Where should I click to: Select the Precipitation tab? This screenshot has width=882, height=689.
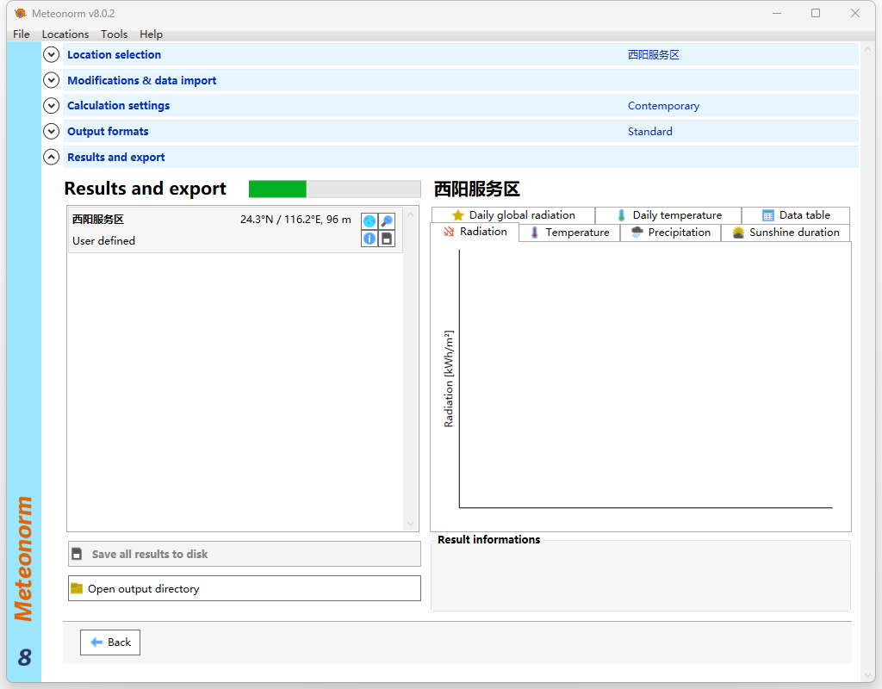pos(670,233)
